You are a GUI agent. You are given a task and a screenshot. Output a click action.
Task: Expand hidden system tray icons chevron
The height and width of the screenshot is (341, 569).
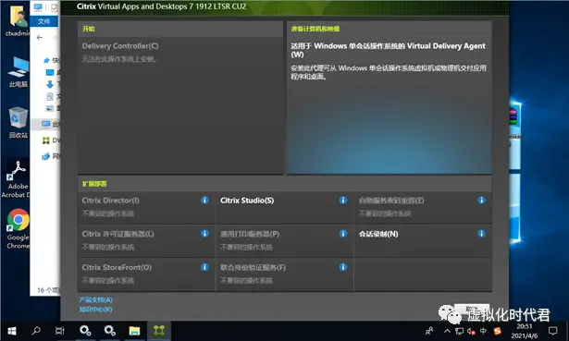pos(447,331)
